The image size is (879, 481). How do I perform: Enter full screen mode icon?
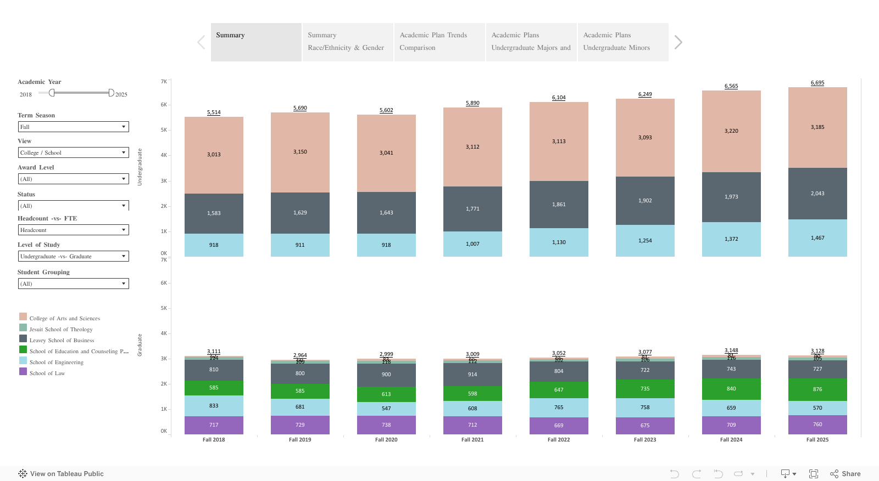click(814, 474)
